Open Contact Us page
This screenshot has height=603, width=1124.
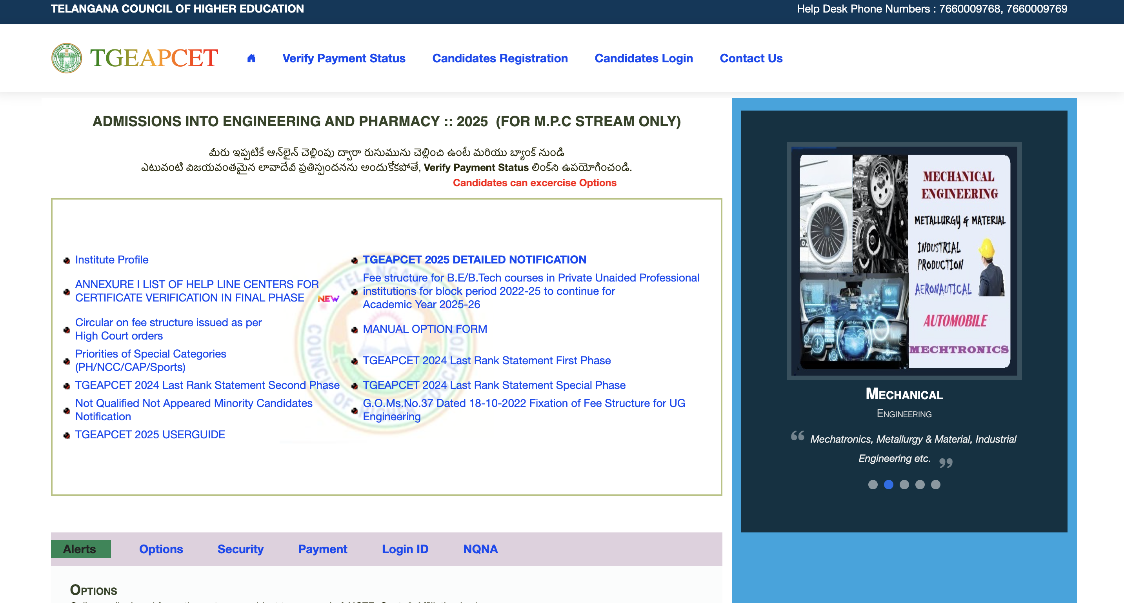pos(751,58)
